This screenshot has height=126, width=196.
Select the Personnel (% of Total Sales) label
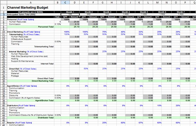coord(21,20)
